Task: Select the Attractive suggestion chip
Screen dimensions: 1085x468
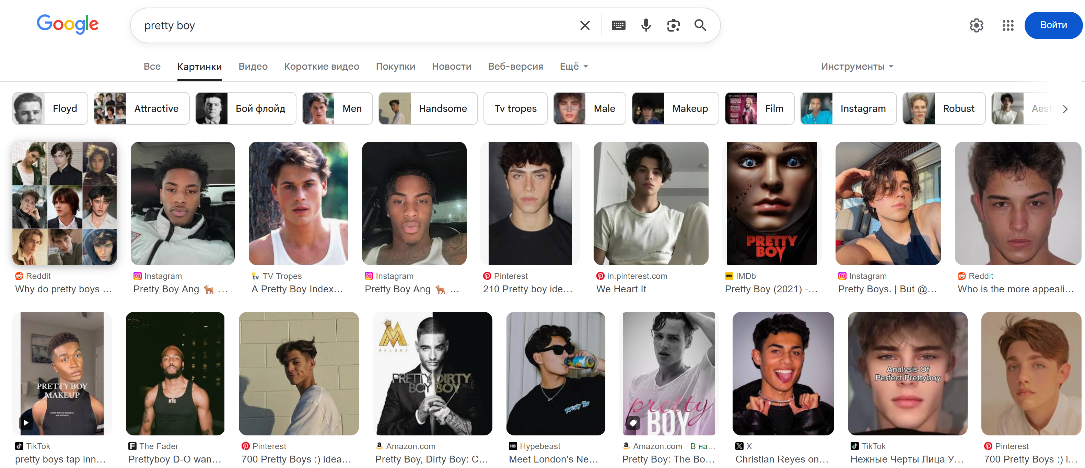Action: click(x=141, y=109)
